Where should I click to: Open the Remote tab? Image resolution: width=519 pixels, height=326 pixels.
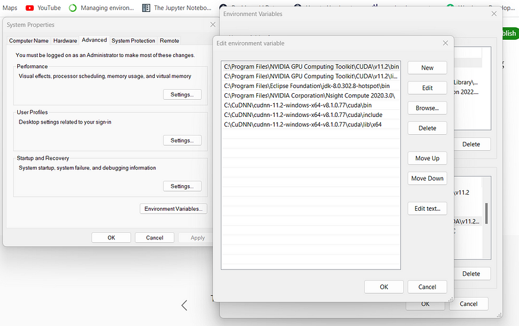tap(169, 41)
